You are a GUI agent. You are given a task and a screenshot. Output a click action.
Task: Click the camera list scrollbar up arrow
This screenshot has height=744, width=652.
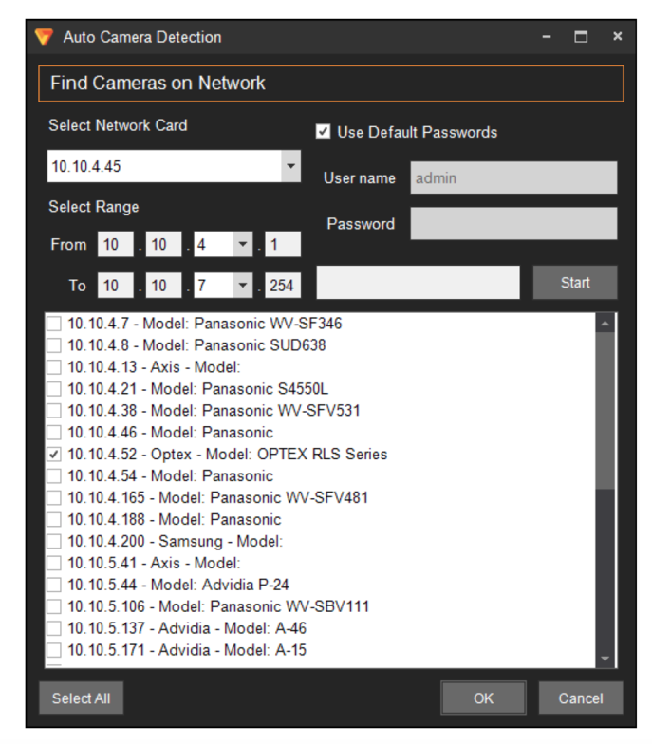[x=605, y=324]
